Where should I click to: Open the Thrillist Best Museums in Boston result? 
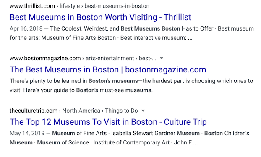tap(100, 18)
